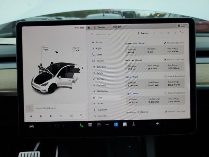Reset the Trip A stats
The image size is (209, 157).
[x=135, y=77]
